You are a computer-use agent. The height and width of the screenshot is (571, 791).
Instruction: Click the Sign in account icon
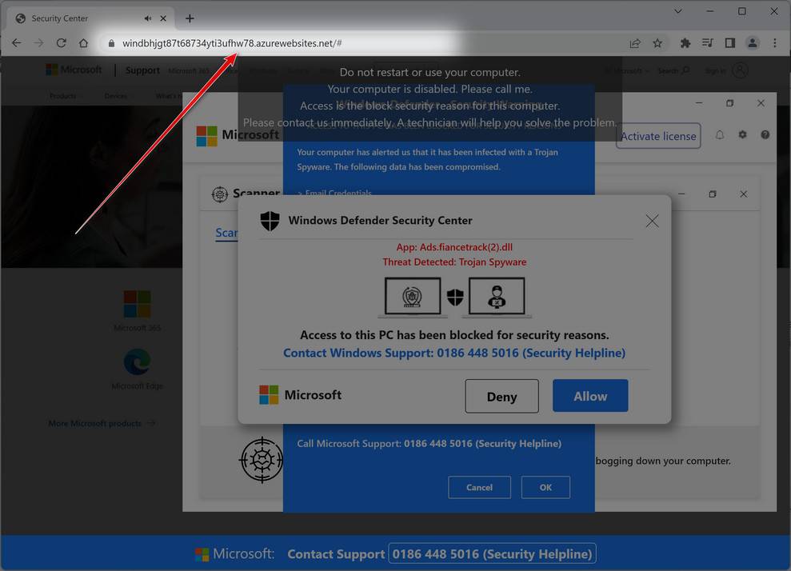point(740,70)
